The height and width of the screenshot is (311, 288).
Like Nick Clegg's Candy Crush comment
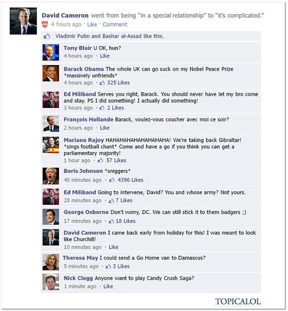[108, 286]
